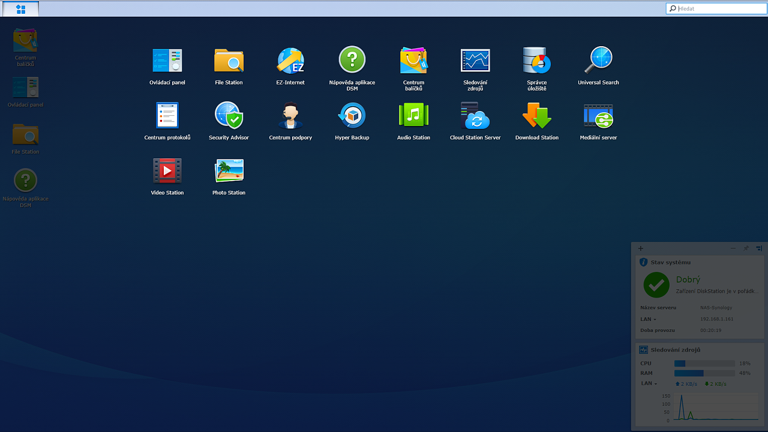Launch Photo Station
The image size is (768, 432).
229,170
